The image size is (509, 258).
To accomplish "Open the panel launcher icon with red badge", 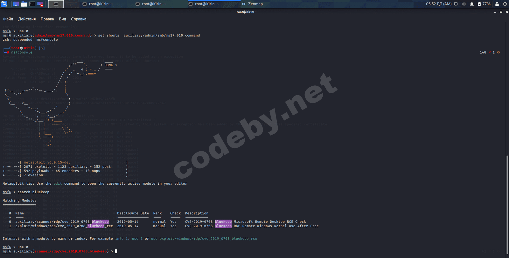I will tap(40, 4).
